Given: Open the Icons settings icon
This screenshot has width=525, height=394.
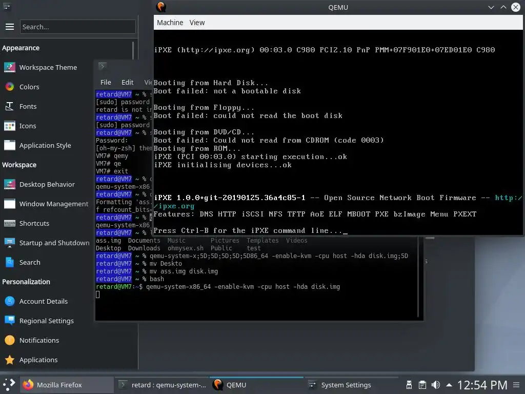Looking at the screenshot, I should 10,126.
